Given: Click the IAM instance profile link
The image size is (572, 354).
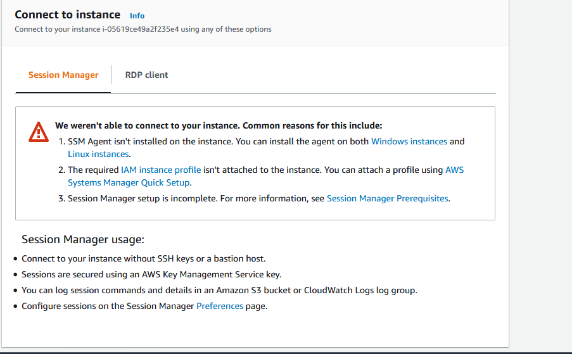Looking at the screenshot, I should (x=161, y=170).
